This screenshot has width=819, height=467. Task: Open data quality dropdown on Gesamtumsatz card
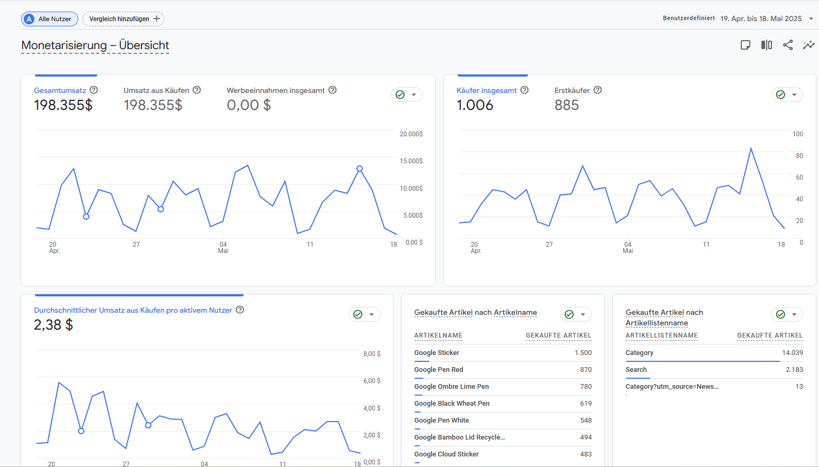407,95
